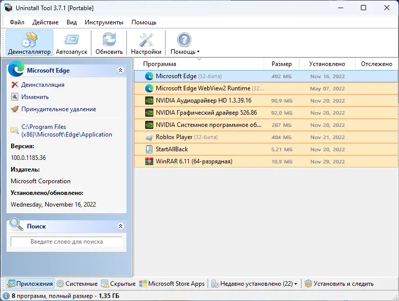This screenshot has height=301, width=399.
Task: Open Настройки from the toolbar
Action: click(x=146, y=43)
